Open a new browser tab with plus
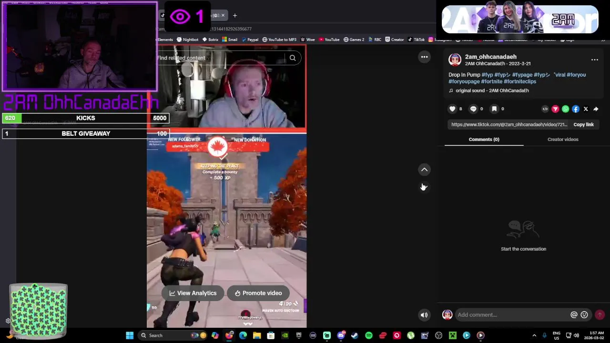610x343 pixels. [235, 16]
